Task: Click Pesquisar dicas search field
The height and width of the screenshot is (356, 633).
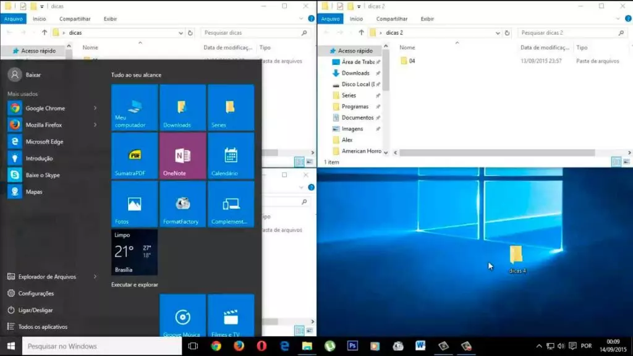Action: tap(255, 33)
